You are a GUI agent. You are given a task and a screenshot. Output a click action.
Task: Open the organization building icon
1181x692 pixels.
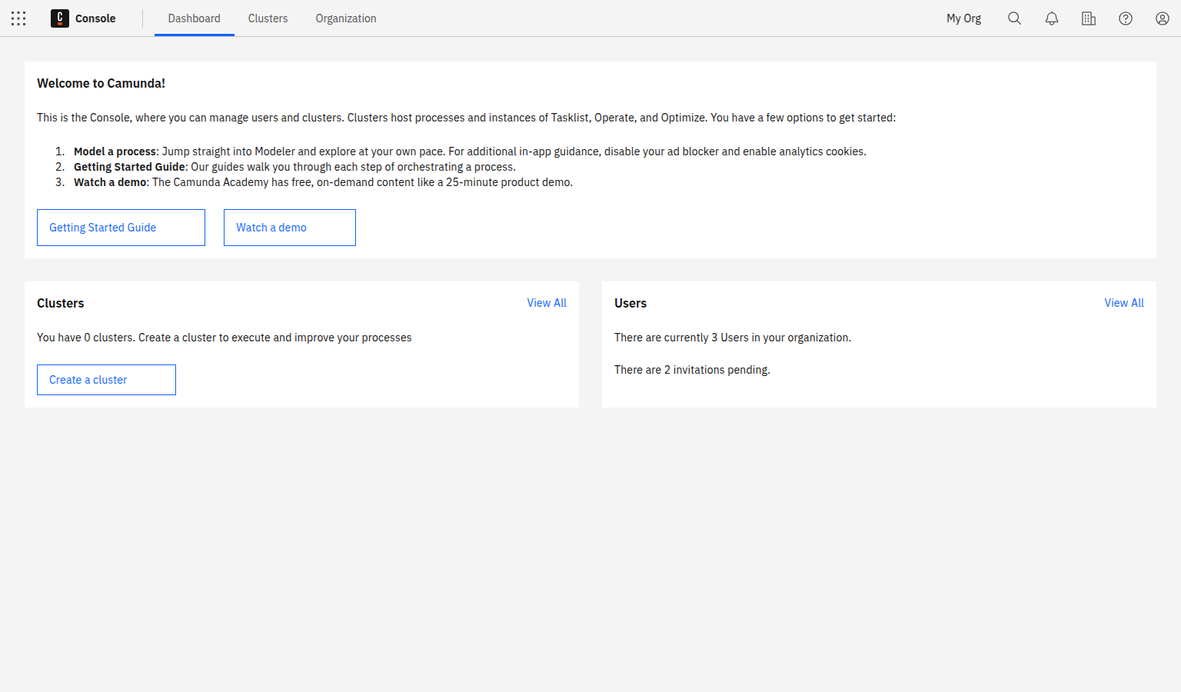coord(1088,18)
